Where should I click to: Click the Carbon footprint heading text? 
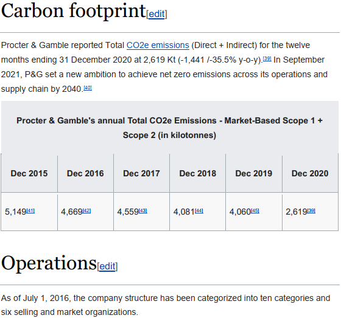pyautogui.click(x=73, y=12)
